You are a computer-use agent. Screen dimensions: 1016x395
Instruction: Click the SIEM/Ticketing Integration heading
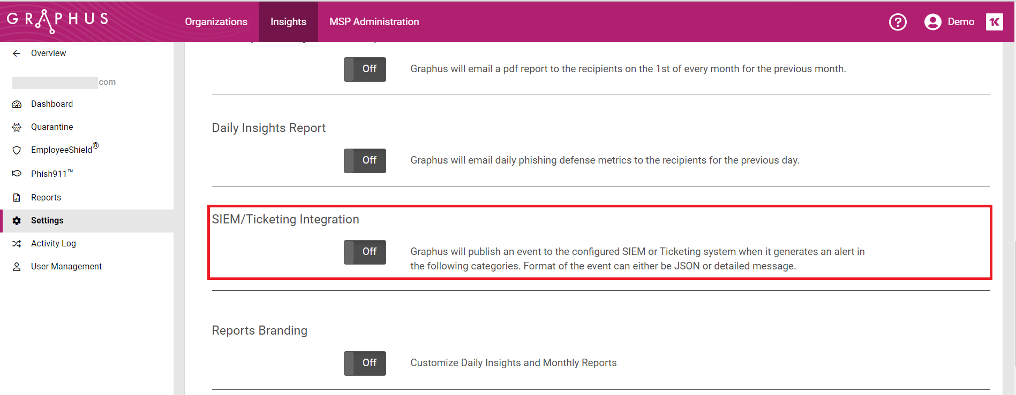coord(285,220)
